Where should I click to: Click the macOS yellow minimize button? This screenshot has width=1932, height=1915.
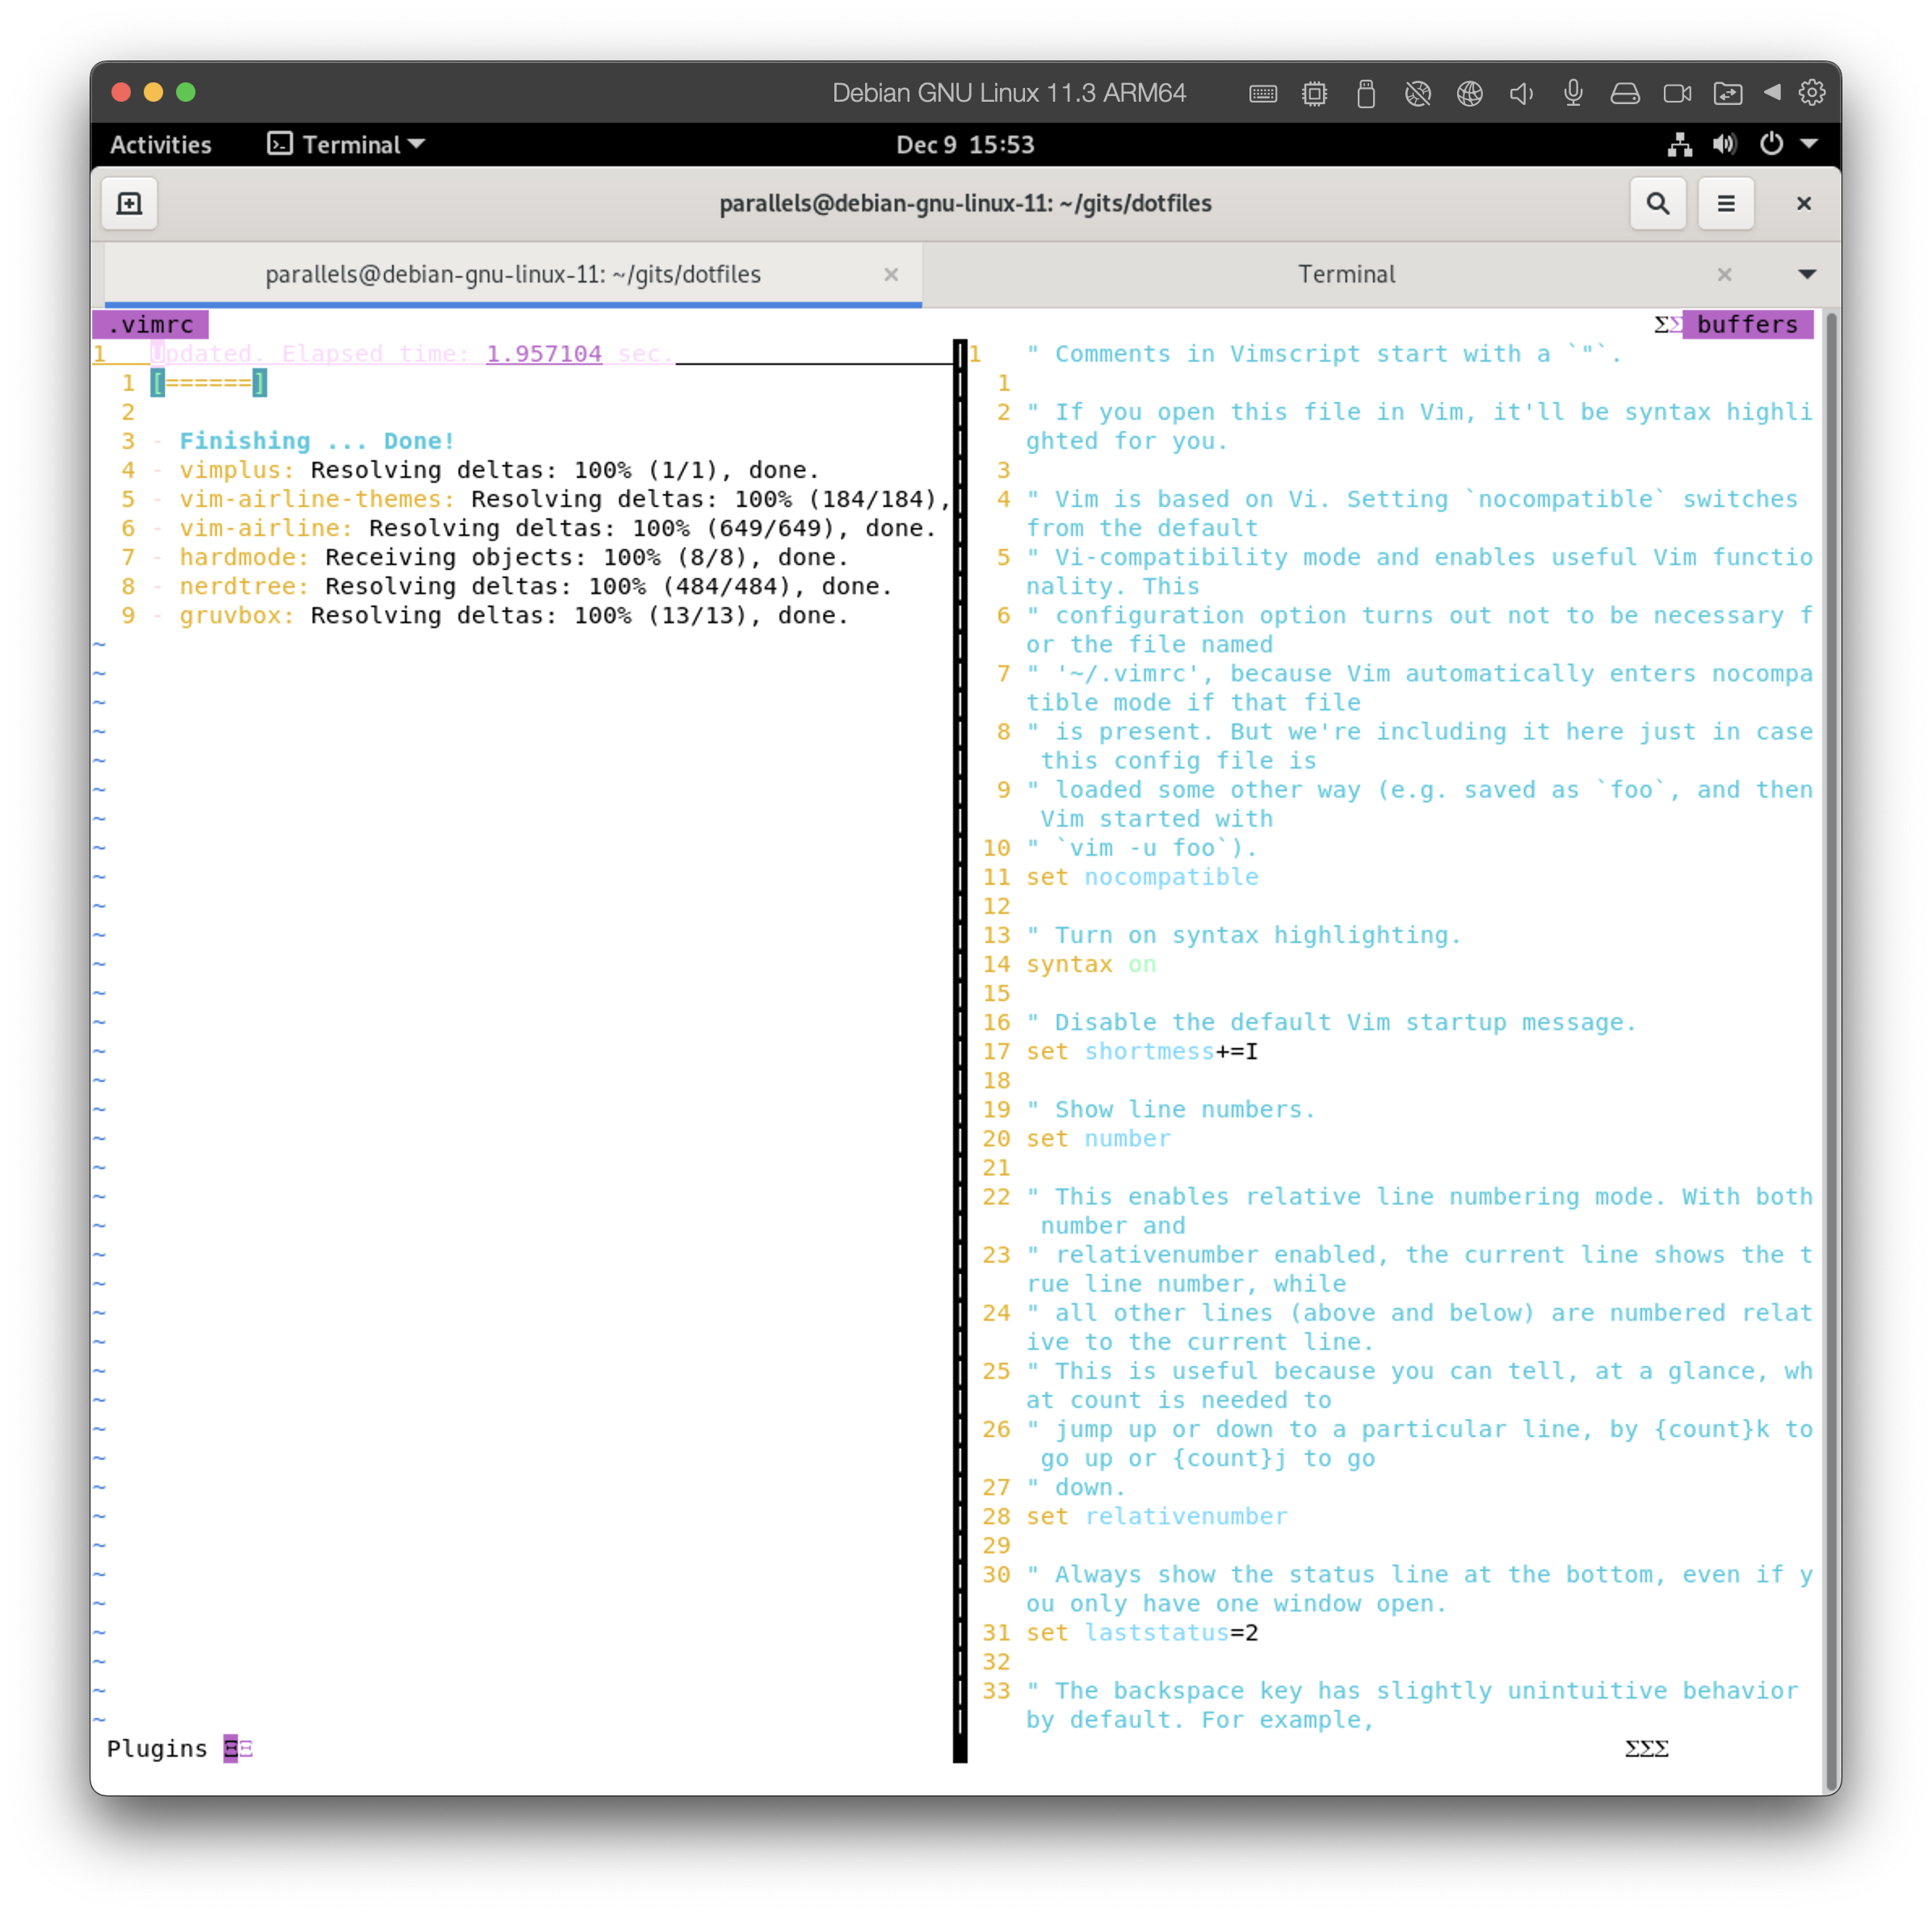[x=153, y=92]
